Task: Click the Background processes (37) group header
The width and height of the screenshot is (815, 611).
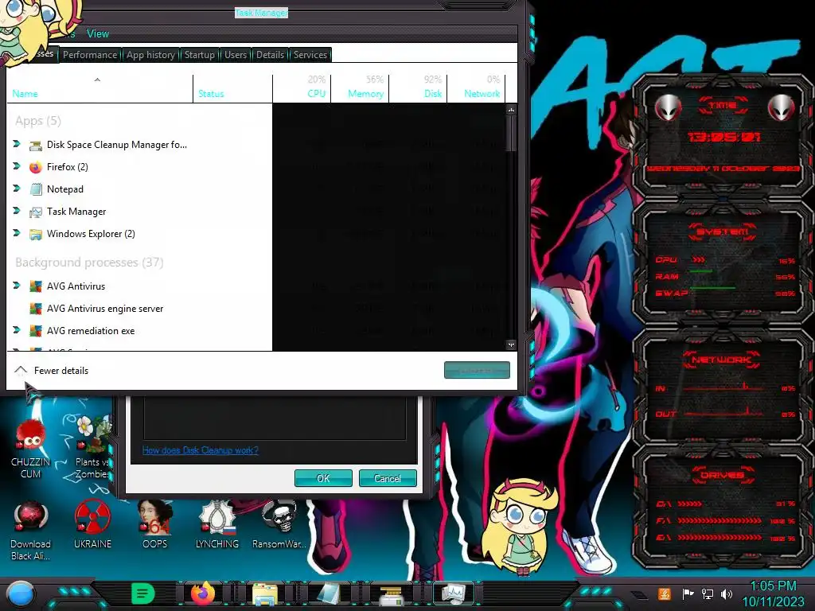Action: 89,263
